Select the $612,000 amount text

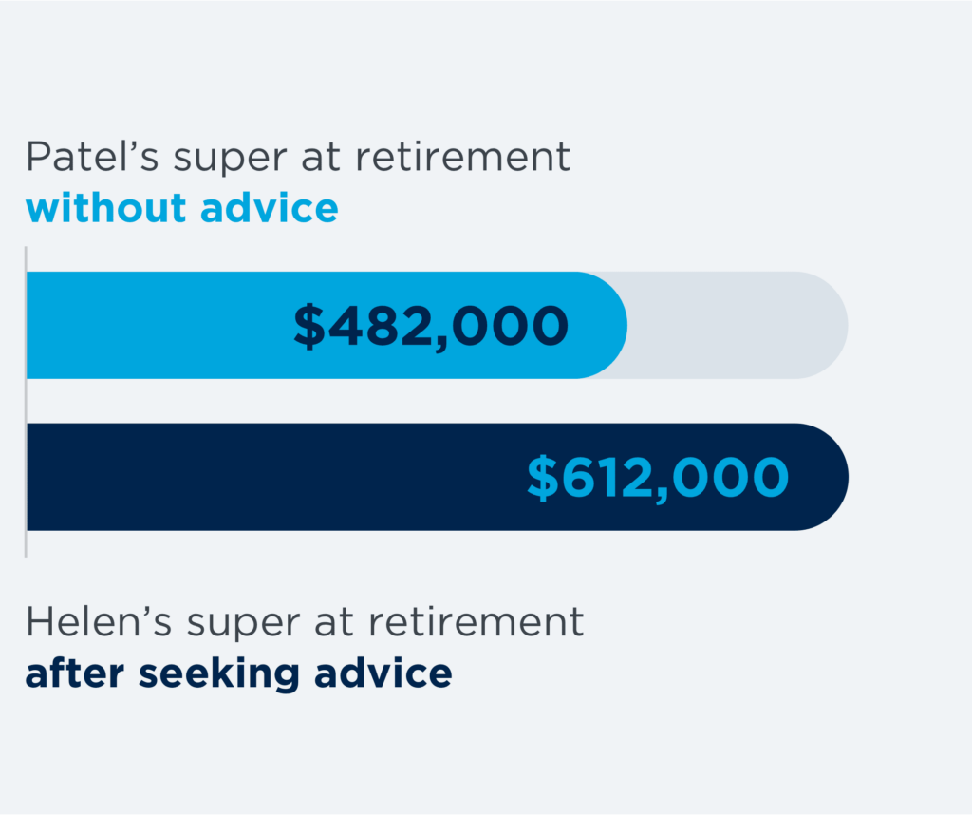658,478
